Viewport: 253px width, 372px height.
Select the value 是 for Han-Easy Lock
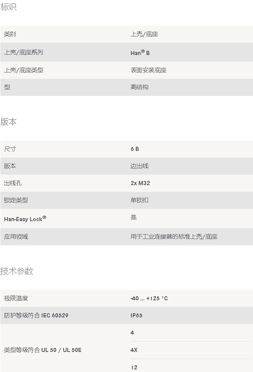coord(134,217)
